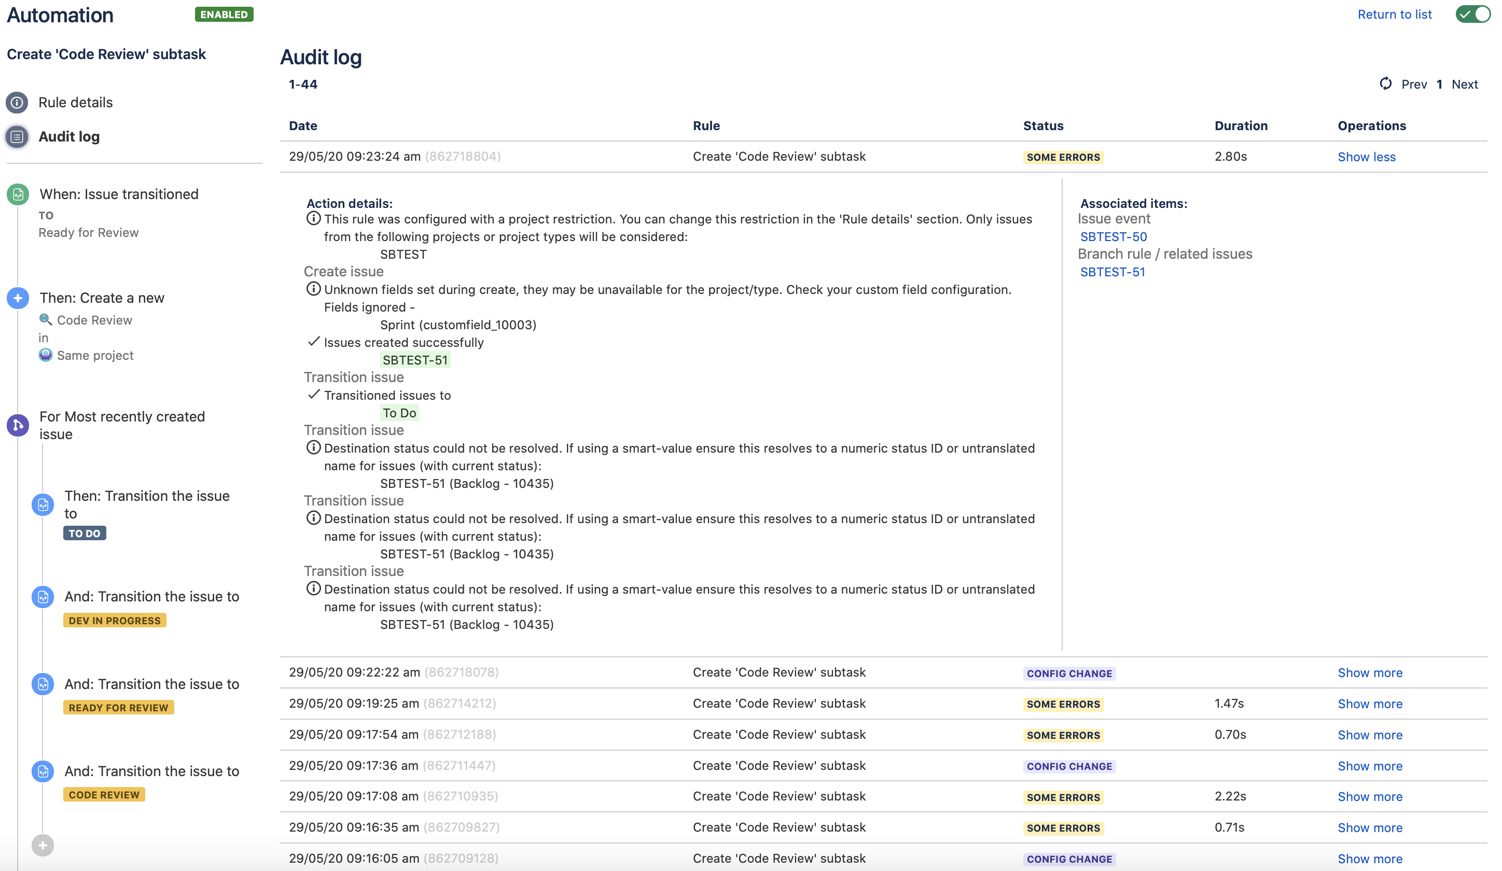Select the Audit log sidebar icon
Screen dimensions: 1502x871
coord(17,136)
